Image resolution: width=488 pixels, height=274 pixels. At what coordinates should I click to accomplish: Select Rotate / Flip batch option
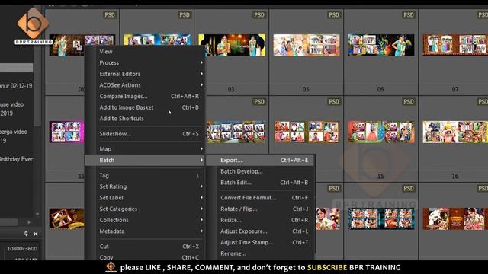(260, 209)
